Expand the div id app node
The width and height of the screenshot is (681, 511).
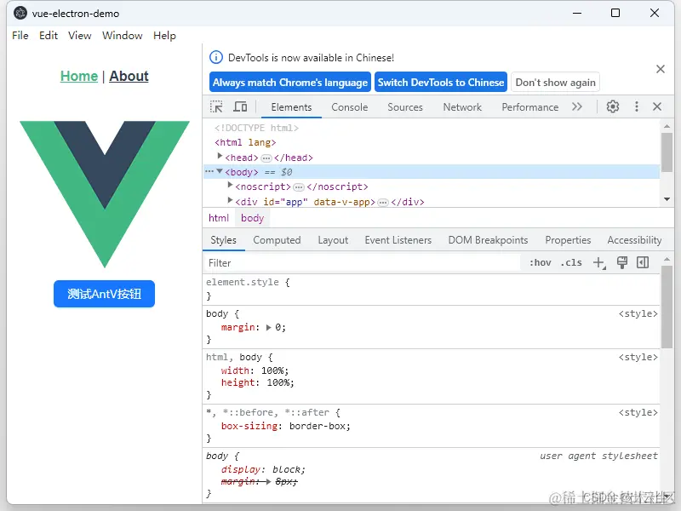(x=230, y=200)
